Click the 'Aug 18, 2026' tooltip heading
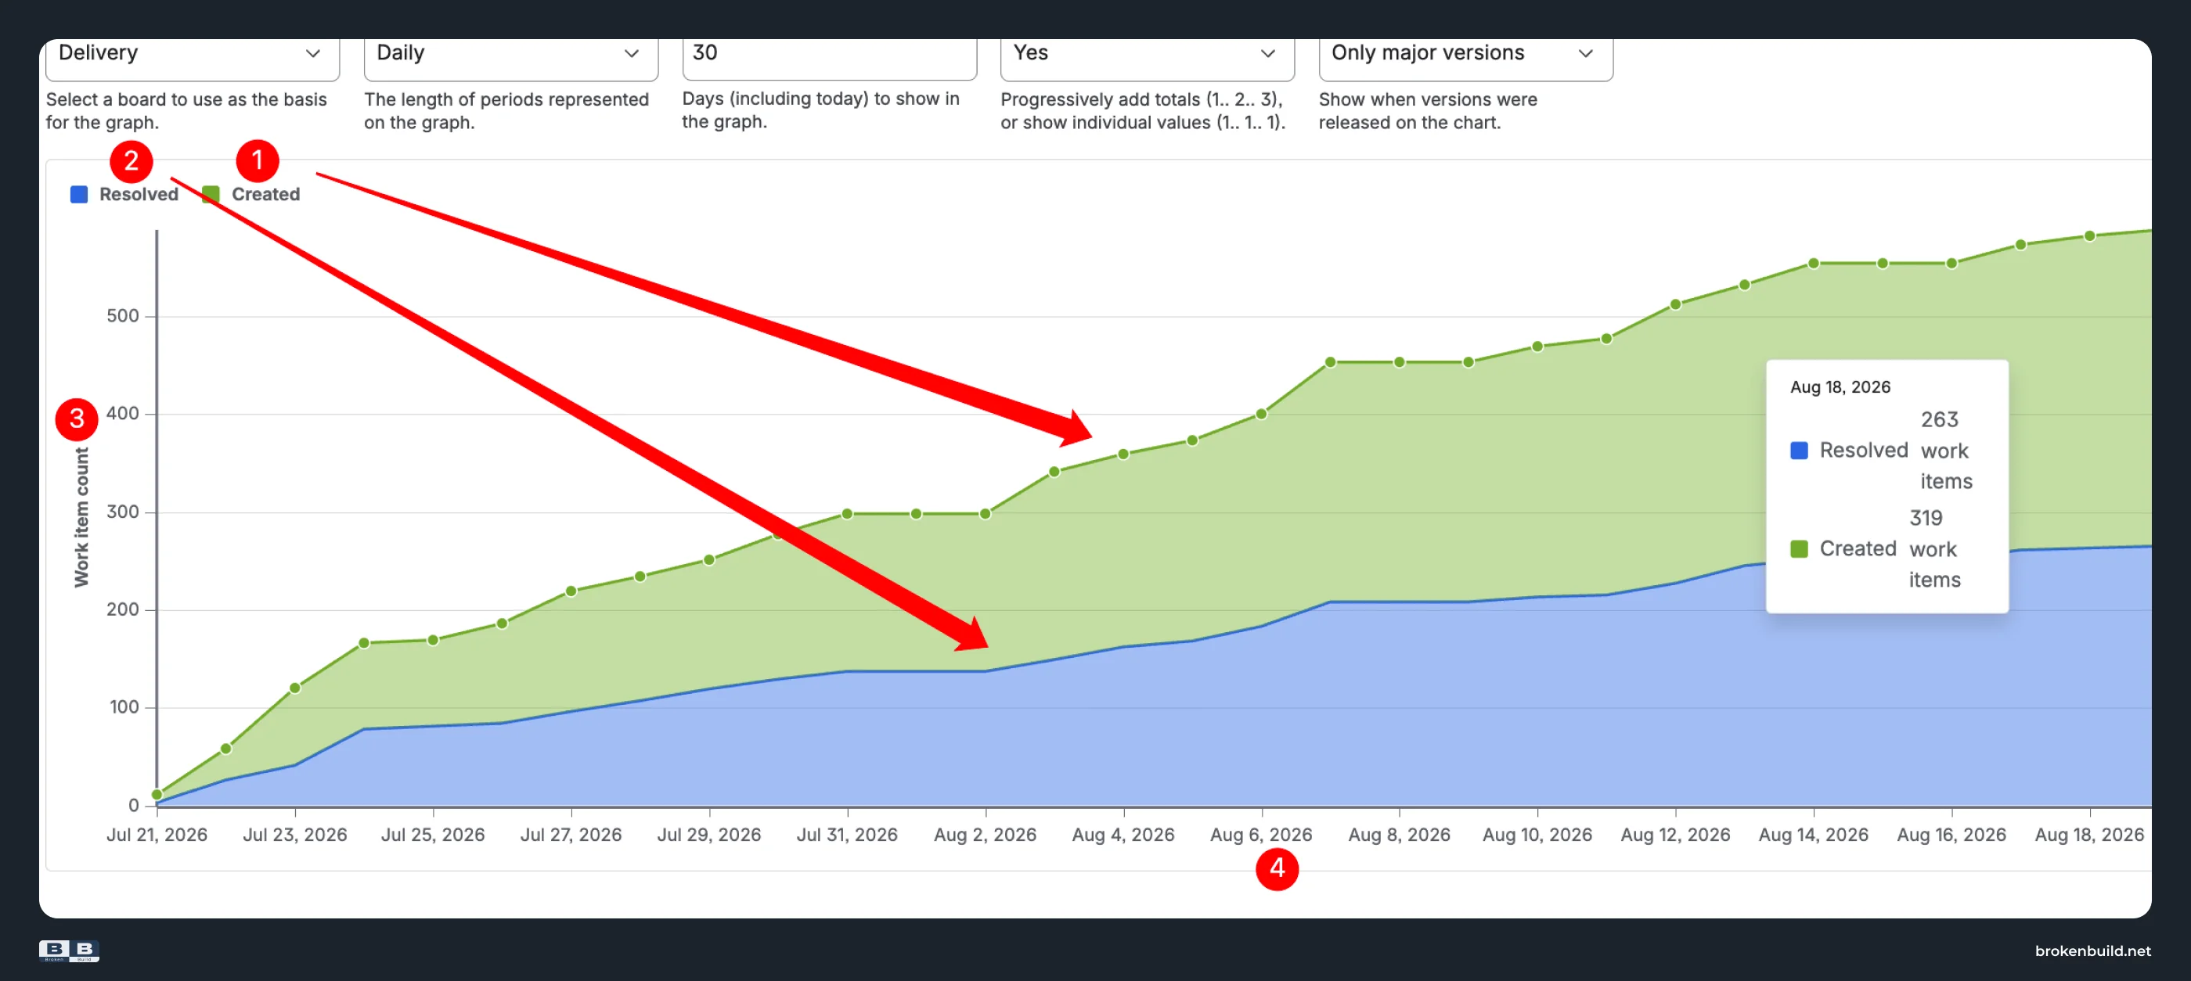The height and width of the screenshot is (981, 2191). pyautogui.click(x=1840, y=386)
